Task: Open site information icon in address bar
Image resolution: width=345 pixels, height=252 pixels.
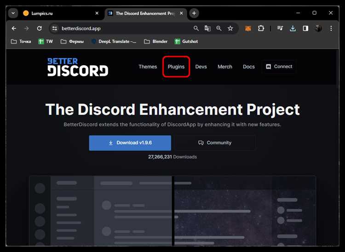Action: click(55, 29)
